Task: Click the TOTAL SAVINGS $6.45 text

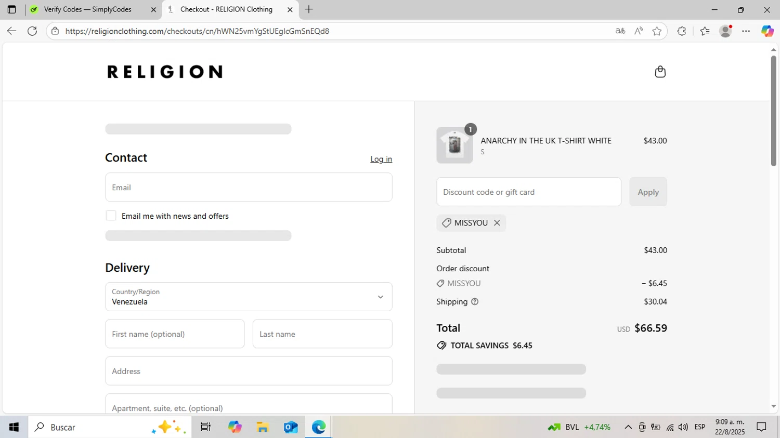Action: tap(491, 346)
